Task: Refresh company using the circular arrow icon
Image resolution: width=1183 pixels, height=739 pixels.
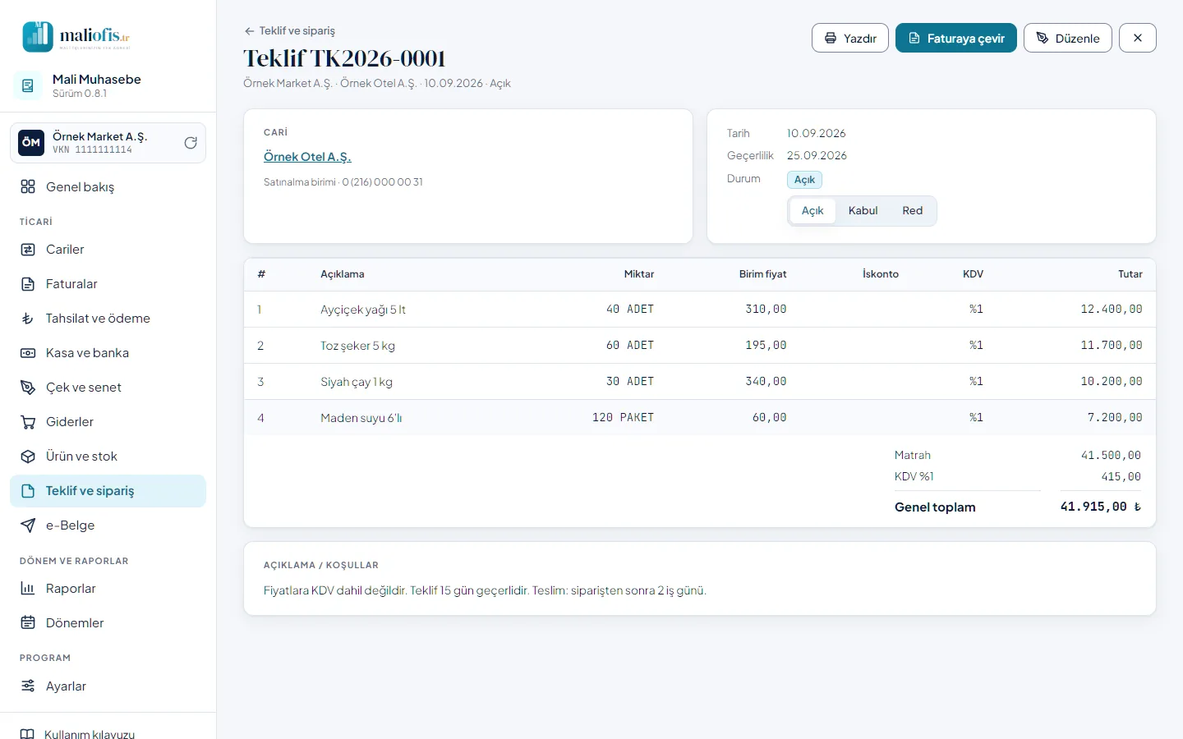Action: click(191, 143)
